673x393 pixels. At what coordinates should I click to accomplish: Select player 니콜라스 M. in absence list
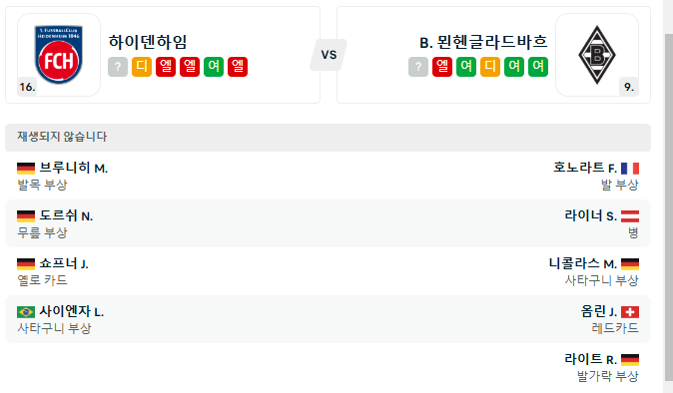coord(583,263)
